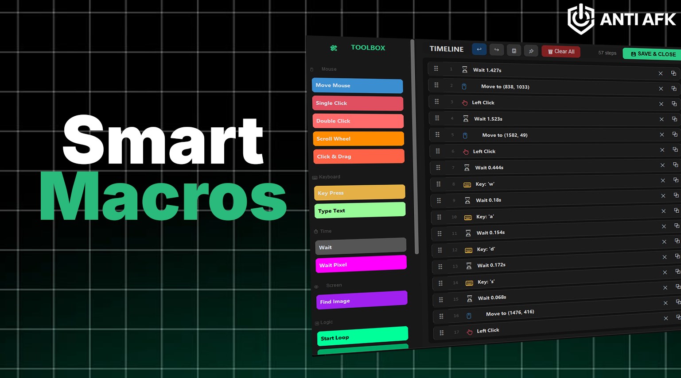Select the Type Text block

tap(360, 210)
